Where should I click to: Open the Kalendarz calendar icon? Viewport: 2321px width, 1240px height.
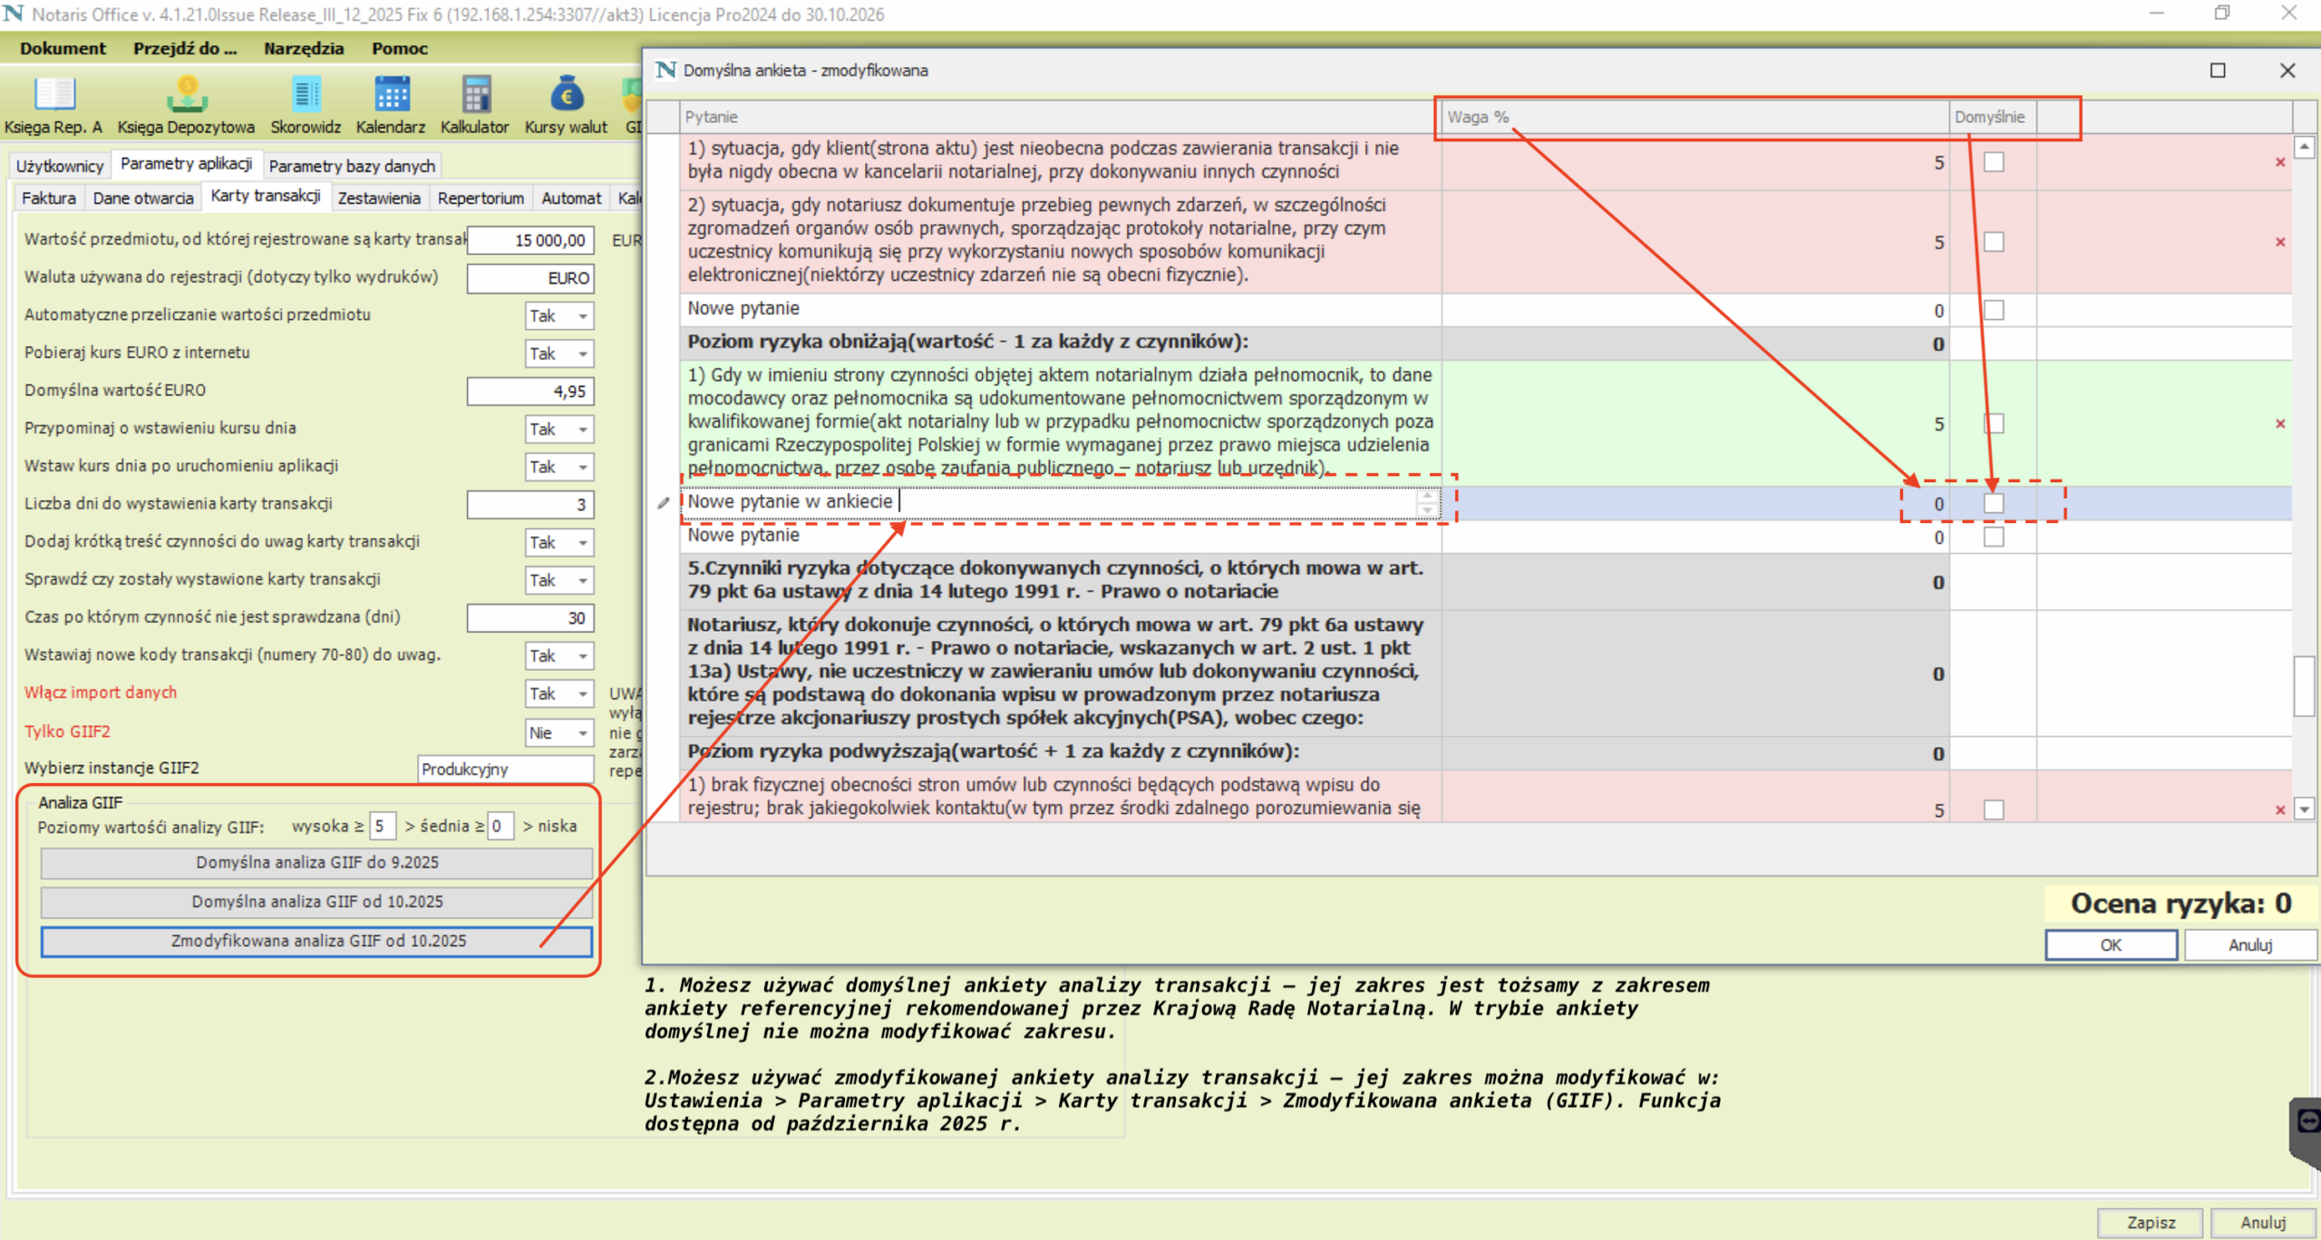391,93
